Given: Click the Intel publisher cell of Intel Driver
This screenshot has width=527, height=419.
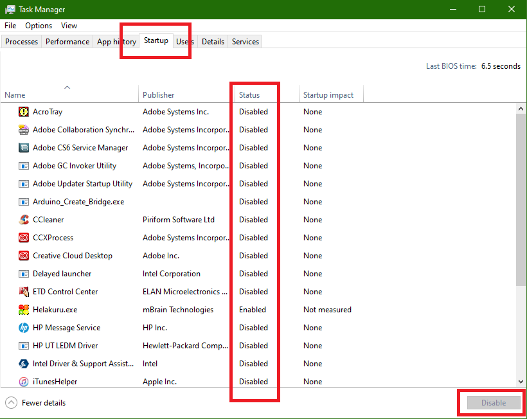Looking at the screenshot, I should tap(150, 364).
